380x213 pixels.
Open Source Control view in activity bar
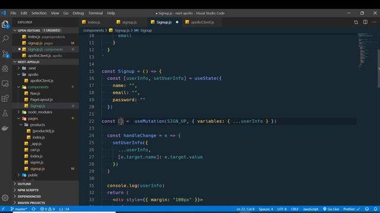5,54
